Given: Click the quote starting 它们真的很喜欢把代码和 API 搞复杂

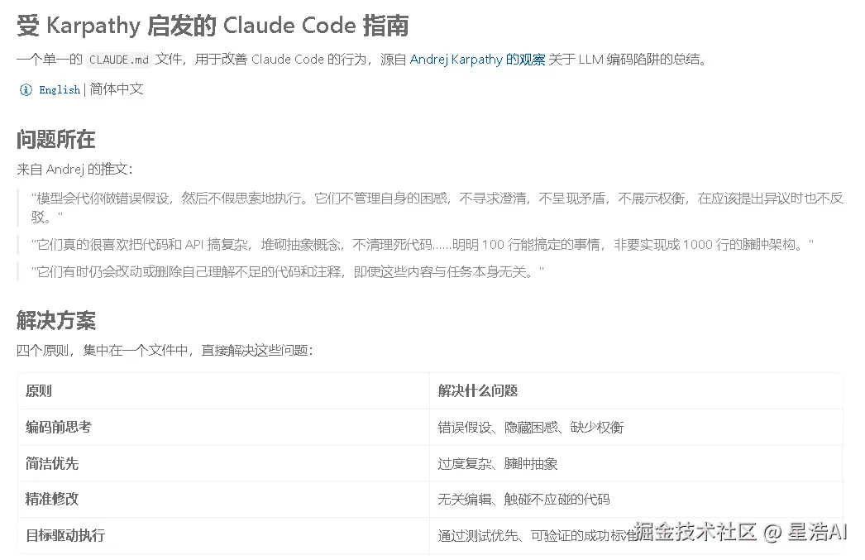Looking at the screenshot, I should tap(422, 244).
